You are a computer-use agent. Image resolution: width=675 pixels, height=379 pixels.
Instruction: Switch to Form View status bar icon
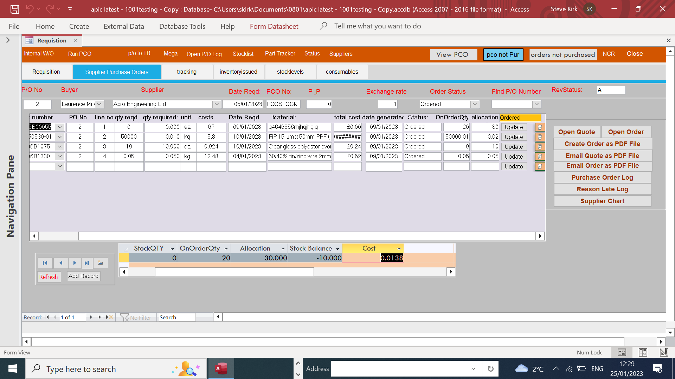[622, 352]
